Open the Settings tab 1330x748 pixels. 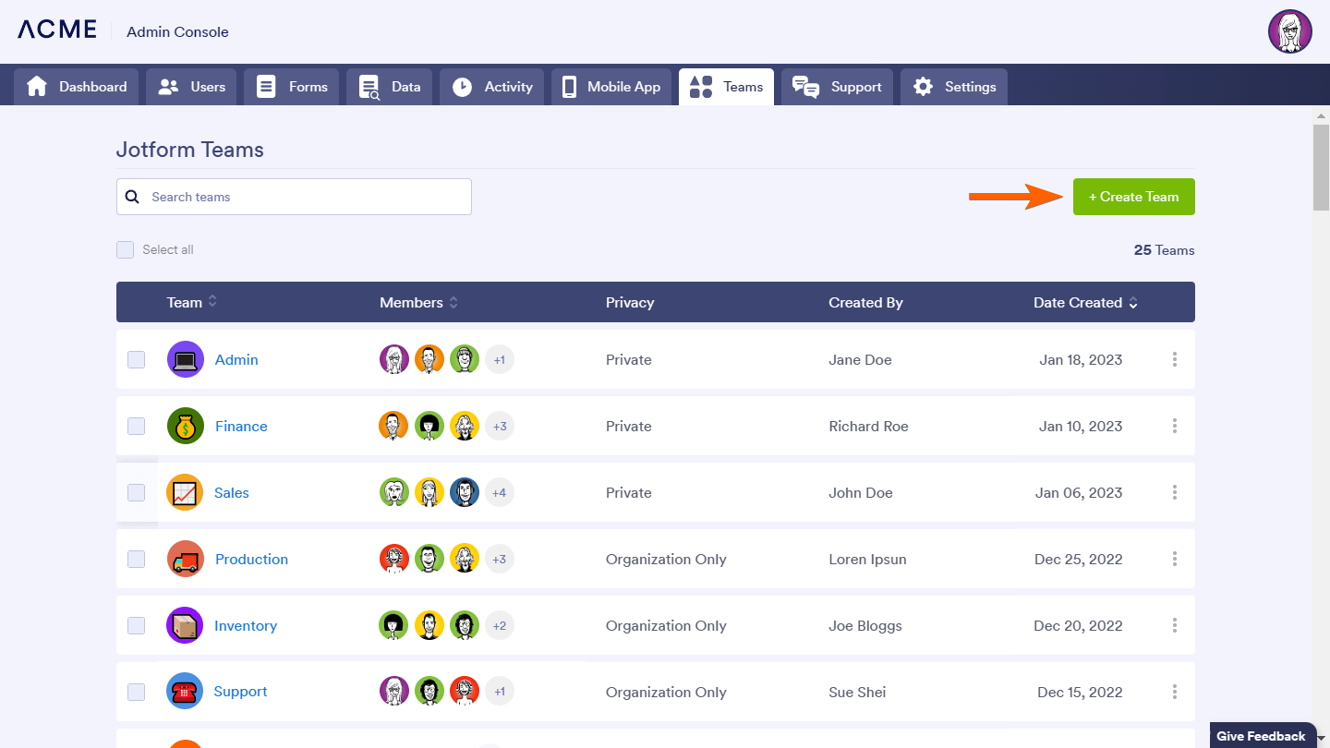954,87
